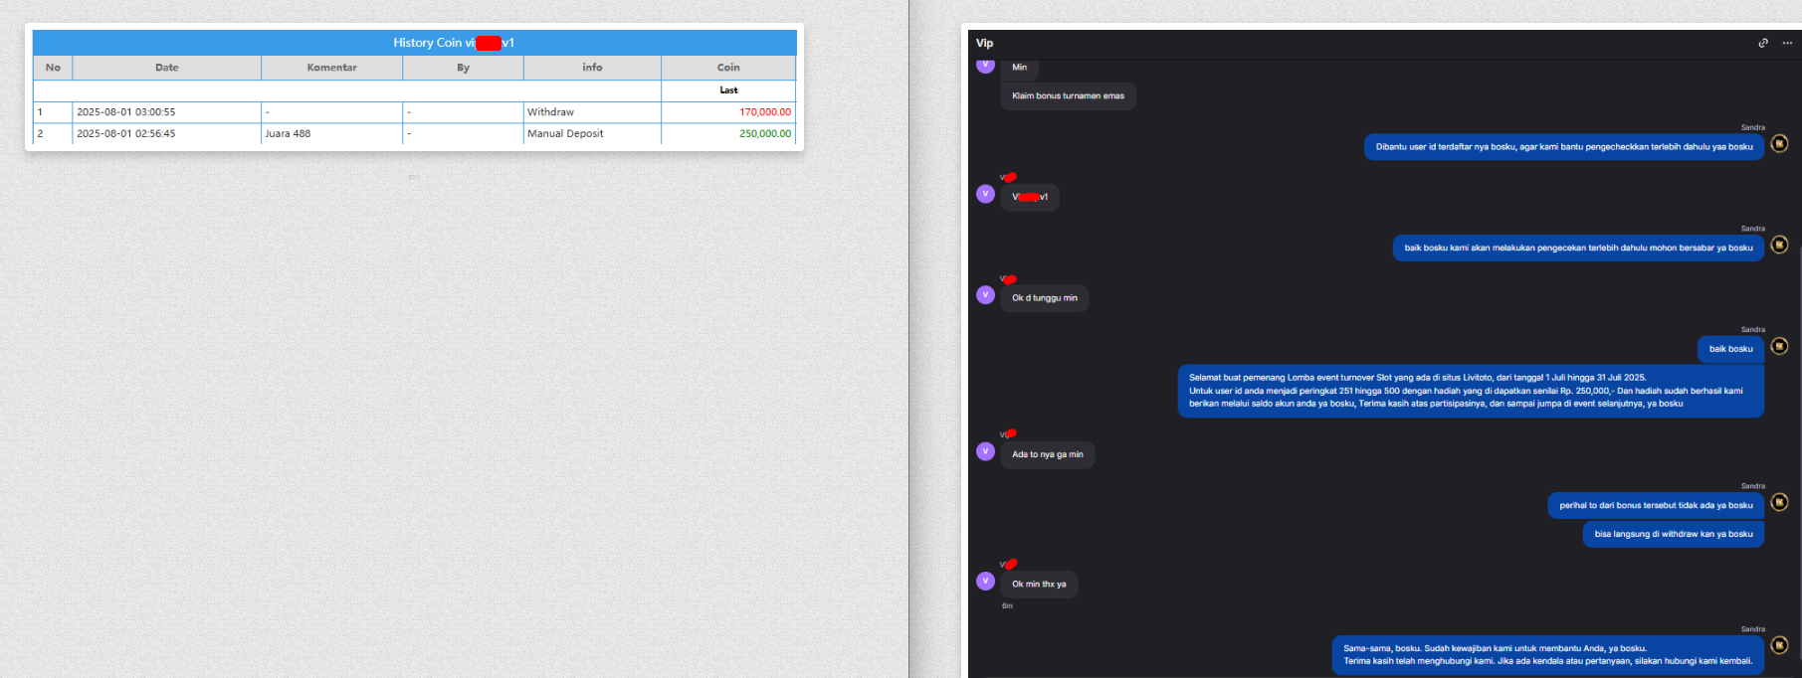This screenshot has width=1802, height=678.
Task: Click the 'Sama-sama, bosku' closing message
Action: [x=1547, y=654]
